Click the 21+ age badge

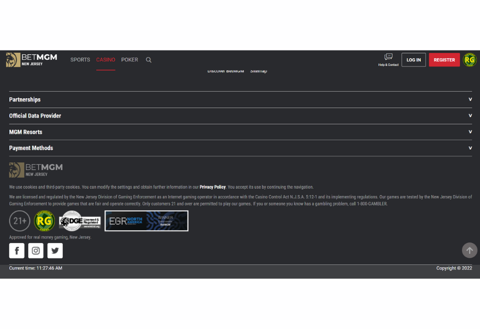pos(20,221)
